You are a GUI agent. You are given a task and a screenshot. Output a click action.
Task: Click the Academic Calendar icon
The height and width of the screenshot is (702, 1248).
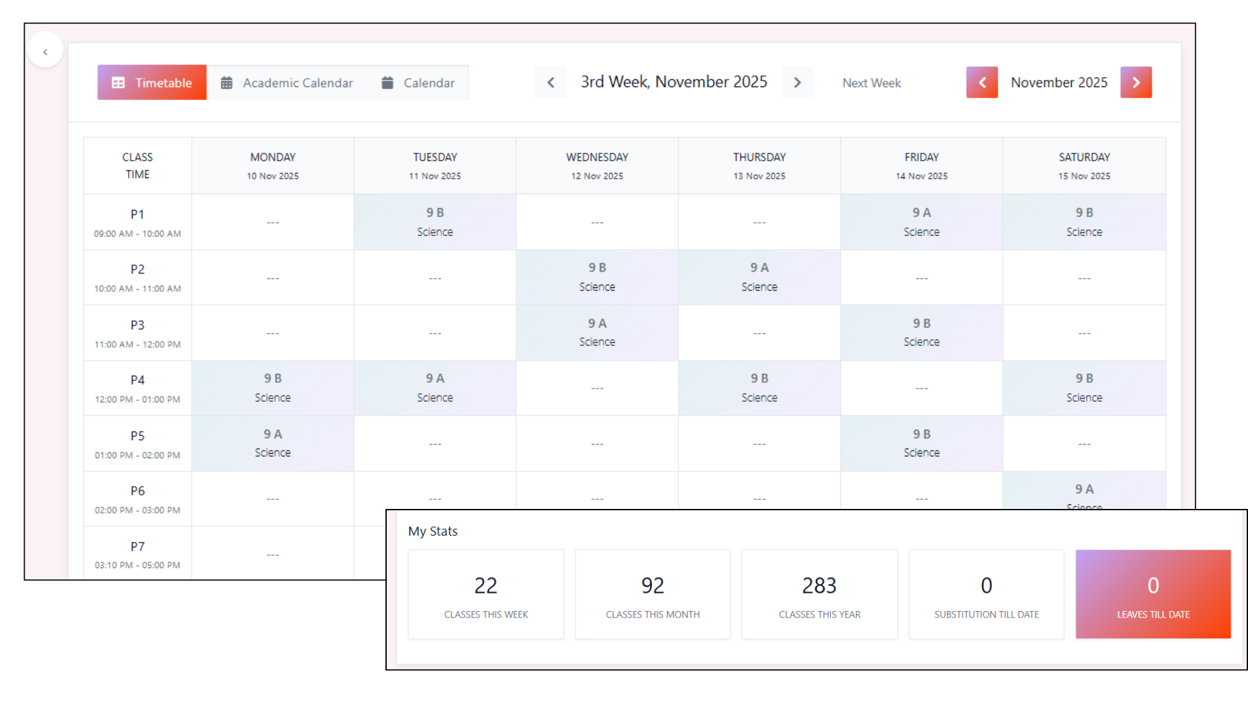[226, 83]
